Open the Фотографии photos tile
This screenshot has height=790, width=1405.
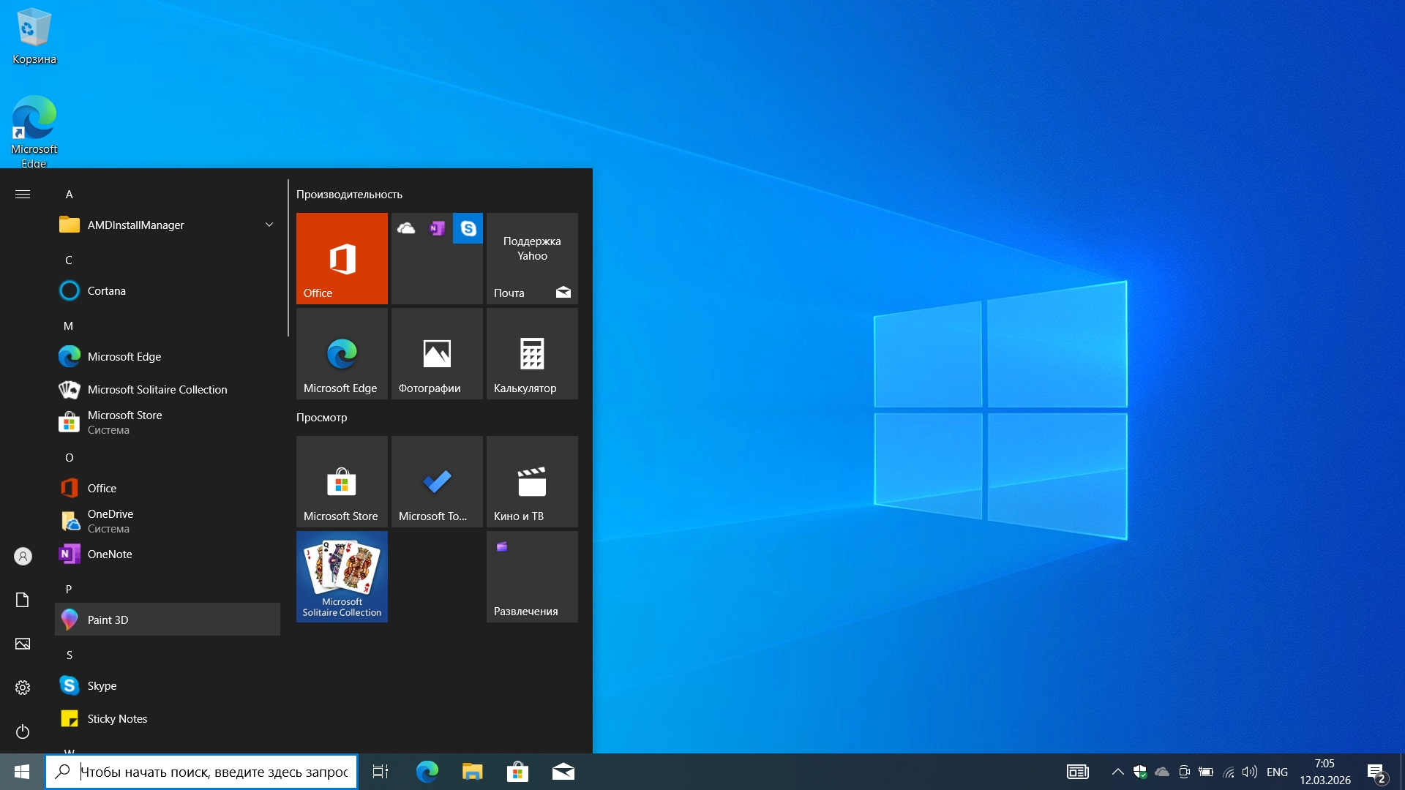pyautogui.click(x=437, y=353)
